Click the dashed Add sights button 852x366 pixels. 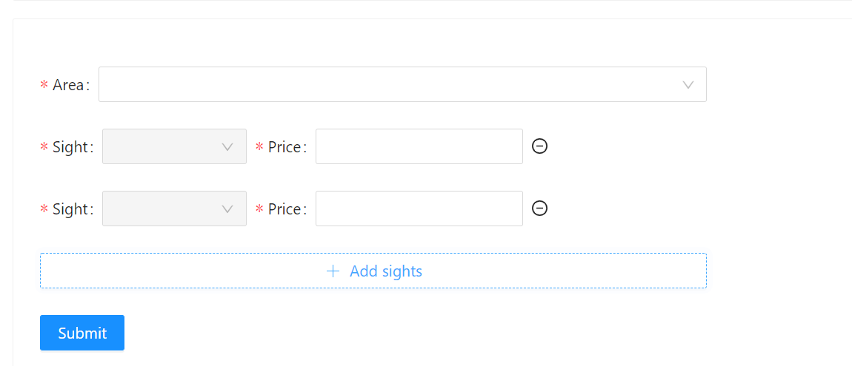[x=373, y=271]
